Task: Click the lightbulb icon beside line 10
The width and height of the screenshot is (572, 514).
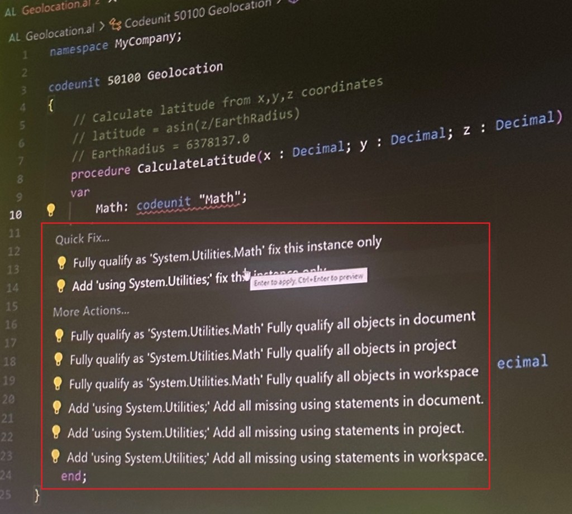Action: (x=51, y=210)
